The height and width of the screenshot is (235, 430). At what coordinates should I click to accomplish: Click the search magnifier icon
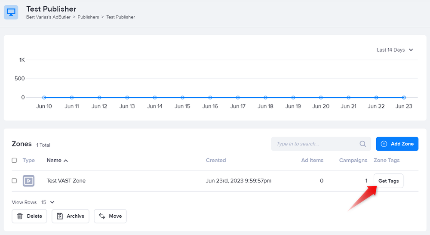click(x=363, y=144)
